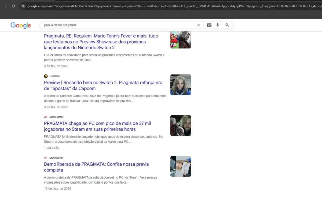This screenshot has width=322, height=204.
Task: Clear the search query with the X icon
Action: [x=199, y=25]
